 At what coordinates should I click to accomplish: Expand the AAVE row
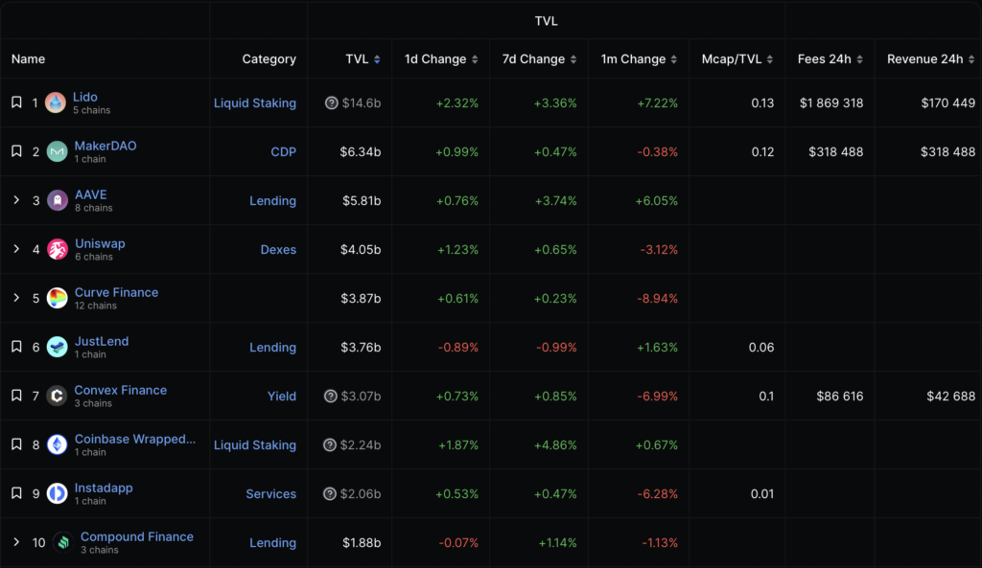(16, 200)
